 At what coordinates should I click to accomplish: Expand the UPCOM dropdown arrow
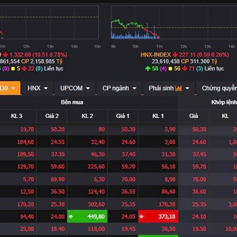(88, 88)
